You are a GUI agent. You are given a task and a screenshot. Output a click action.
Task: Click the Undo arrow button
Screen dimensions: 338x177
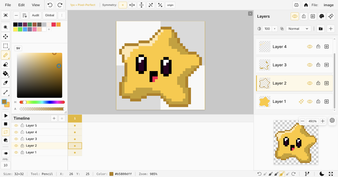pos(50,5)
